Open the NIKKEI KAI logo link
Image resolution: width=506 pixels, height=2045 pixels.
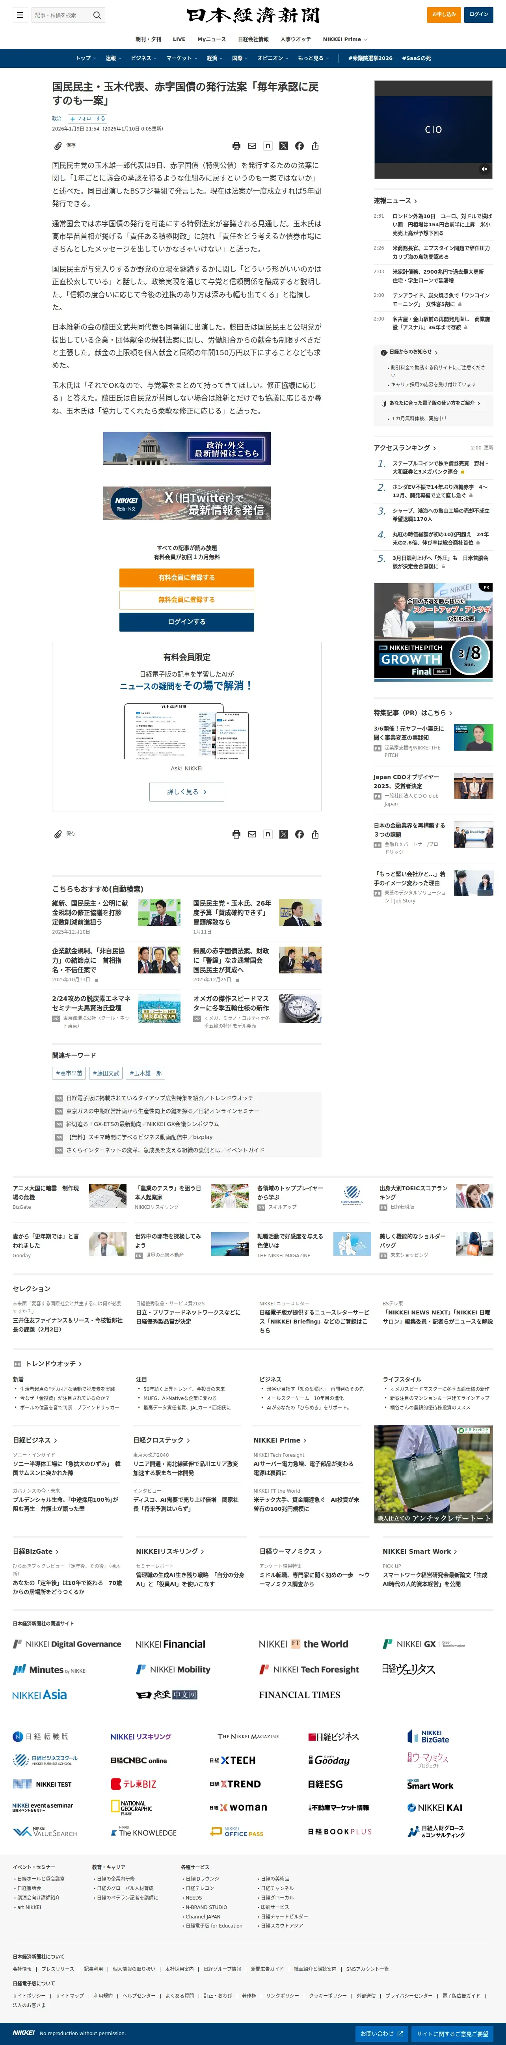(435, 1808)
